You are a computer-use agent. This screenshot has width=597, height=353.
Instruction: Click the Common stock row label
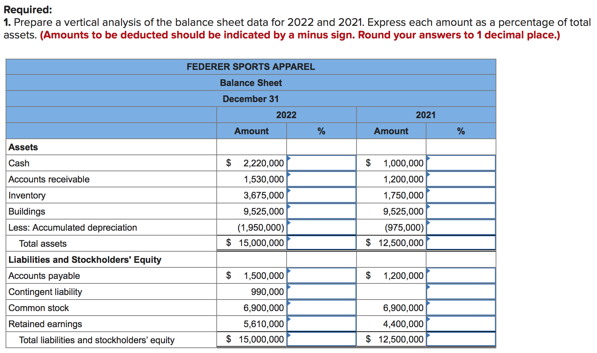(38, 308)
